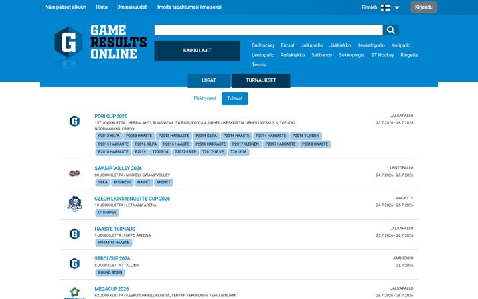
Task: Switch to the TURNAUKSET tab
Action: 261,80
